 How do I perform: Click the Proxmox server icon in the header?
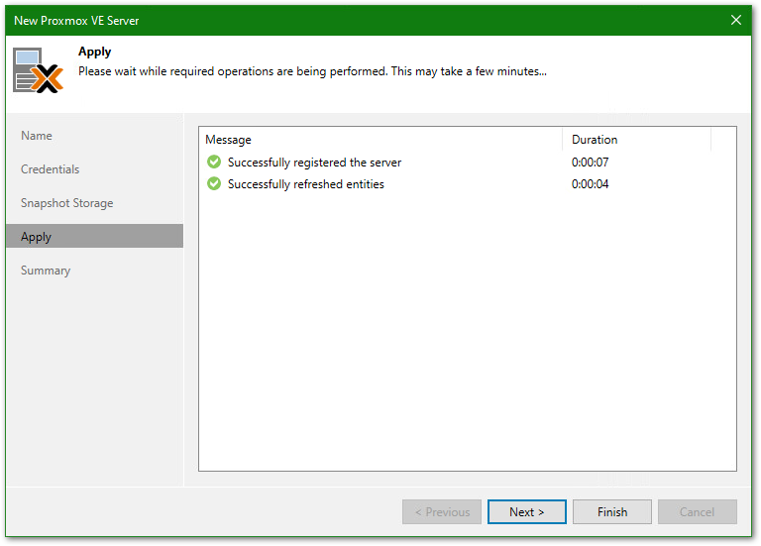[38, 70]
